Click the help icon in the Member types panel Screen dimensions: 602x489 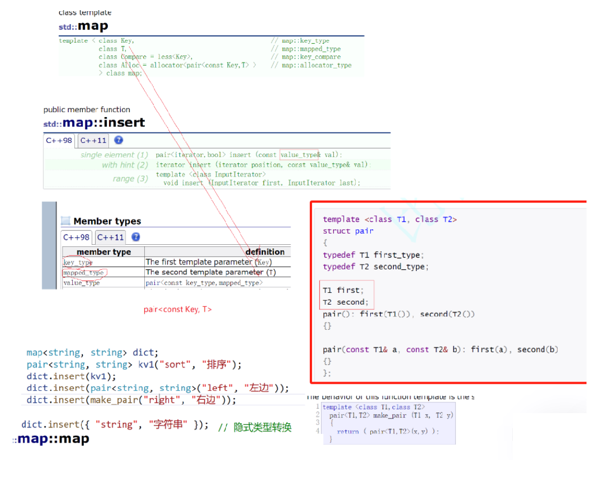coord(137,237)
